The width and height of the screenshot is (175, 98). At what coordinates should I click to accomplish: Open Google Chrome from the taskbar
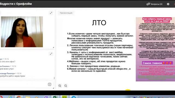tap(19, 97)
